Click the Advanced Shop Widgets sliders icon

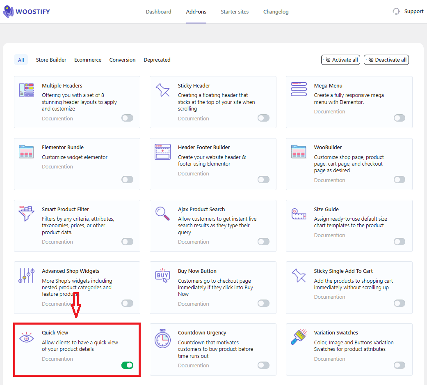point(26,275)
